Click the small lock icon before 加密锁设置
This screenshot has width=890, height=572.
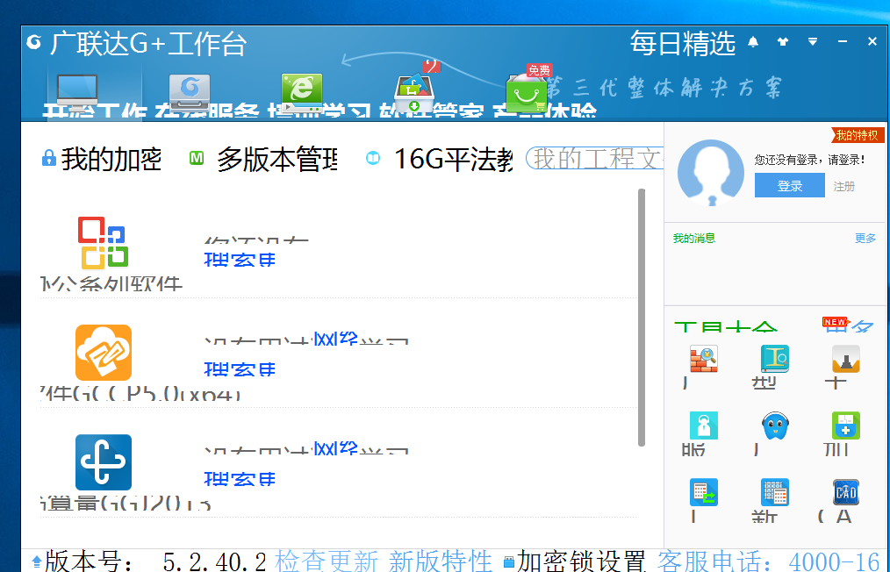[508, 561]
